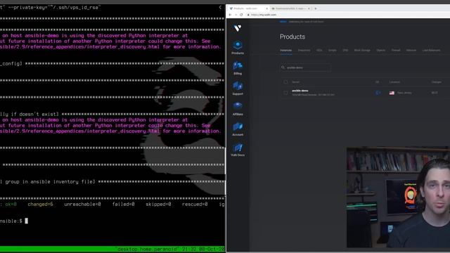
Task: Click 'changed=6' in terminal recap
Action: (40, 205)
